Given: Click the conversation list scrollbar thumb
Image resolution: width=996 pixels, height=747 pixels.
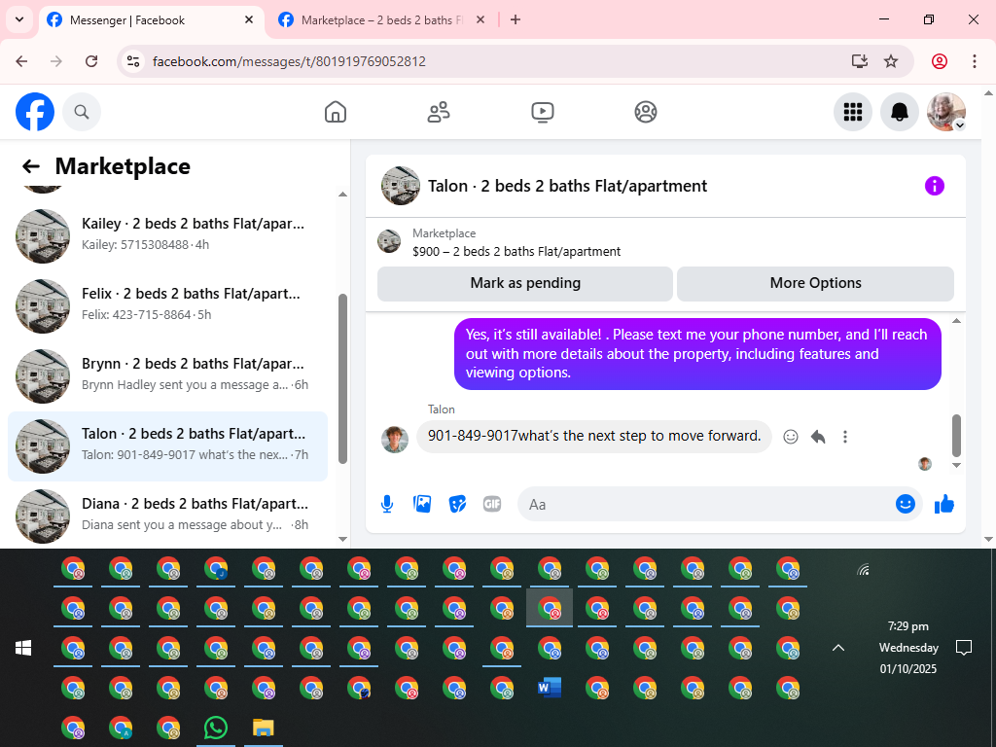Looking at the screenshot, I should [343, 378].
